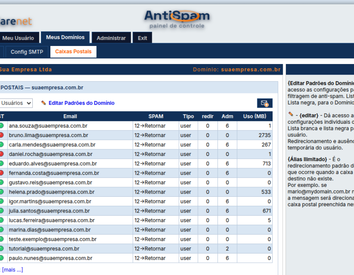
Task: Go to the Config SMTP sub-tab
Action: tap(27, 52)
